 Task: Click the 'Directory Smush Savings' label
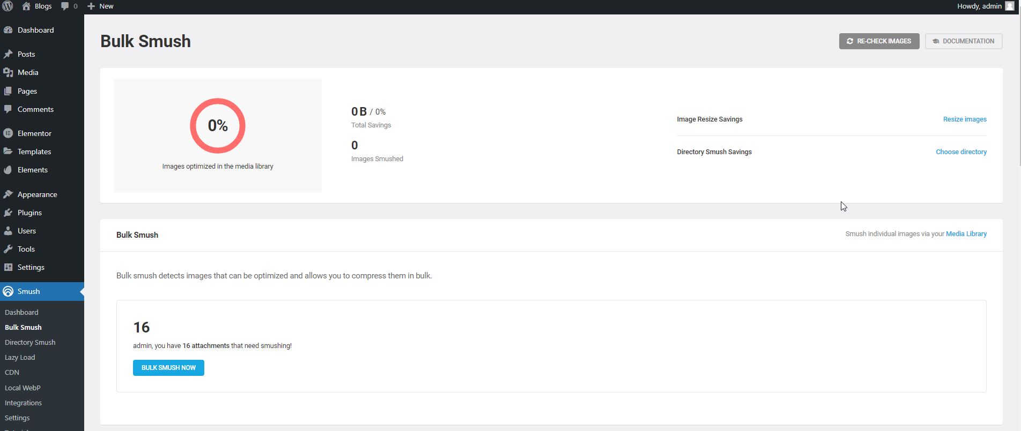click(x=714, y=152)
